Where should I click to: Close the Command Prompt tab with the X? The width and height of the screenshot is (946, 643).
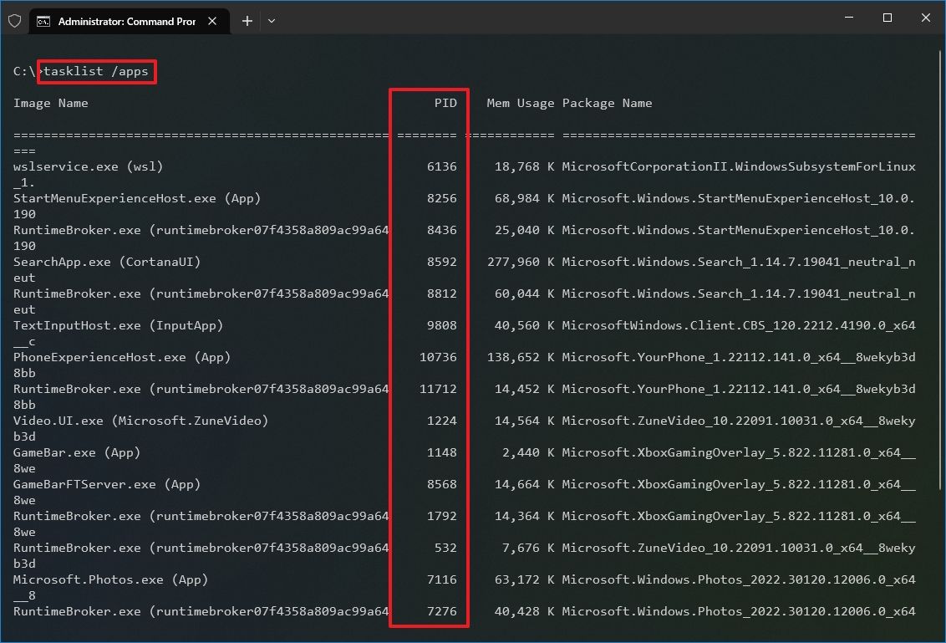pos(211,21)
